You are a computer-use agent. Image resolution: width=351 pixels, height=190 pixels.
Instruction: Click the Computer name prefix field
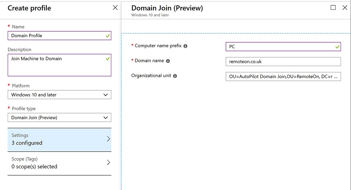[283, 47]
